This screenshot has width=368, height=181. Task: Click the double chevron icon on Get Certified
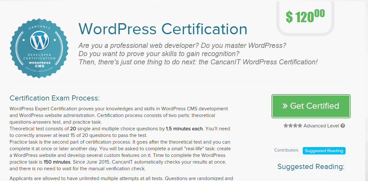(x=285, y=106)
